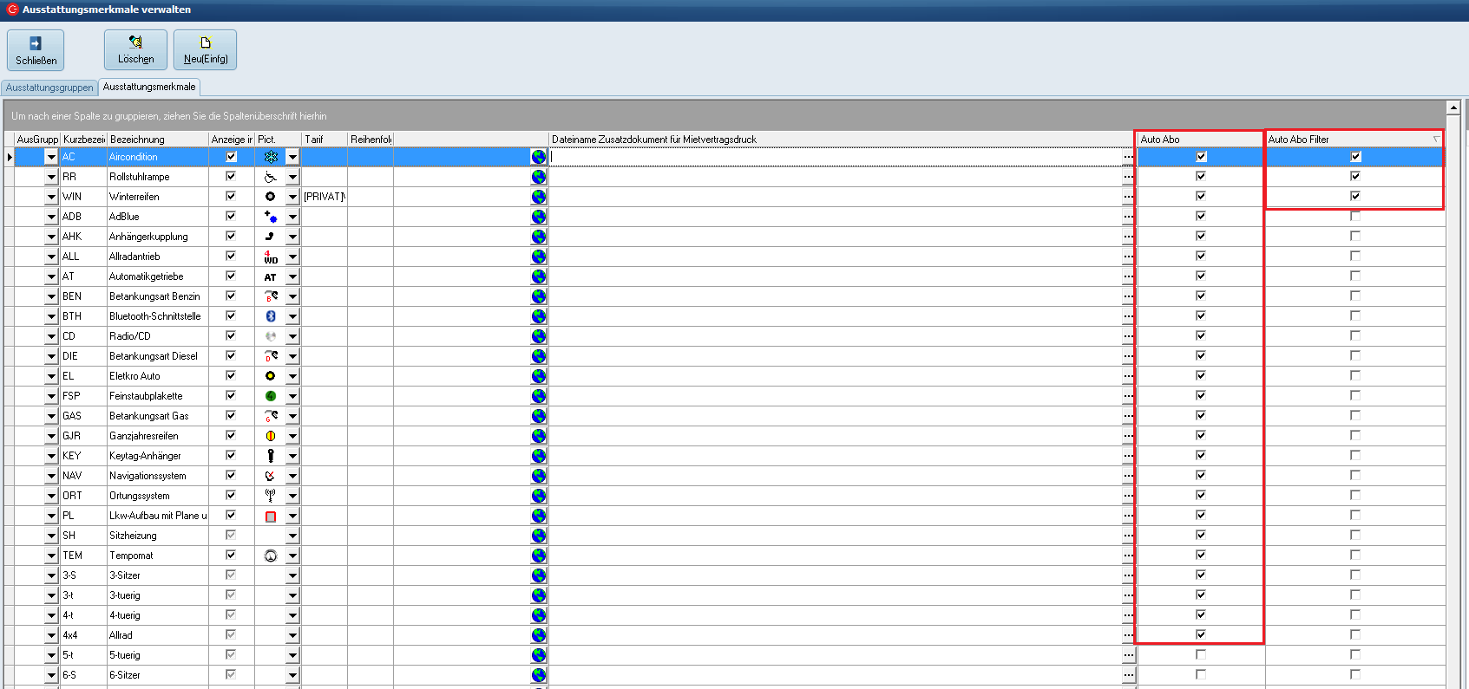Open the AusGrupp dropdown for Rollstuhlrampe row
Viewport: 1469px width, 689px height.
coord(51,177)
